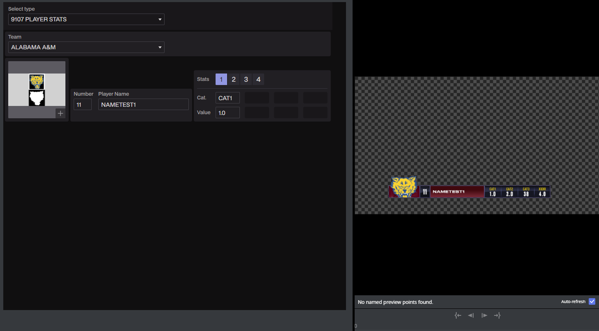Screen dimensions: 599x331
Task: Click the Player Name field NAMETEST1
Action: [x=144, y=104]
